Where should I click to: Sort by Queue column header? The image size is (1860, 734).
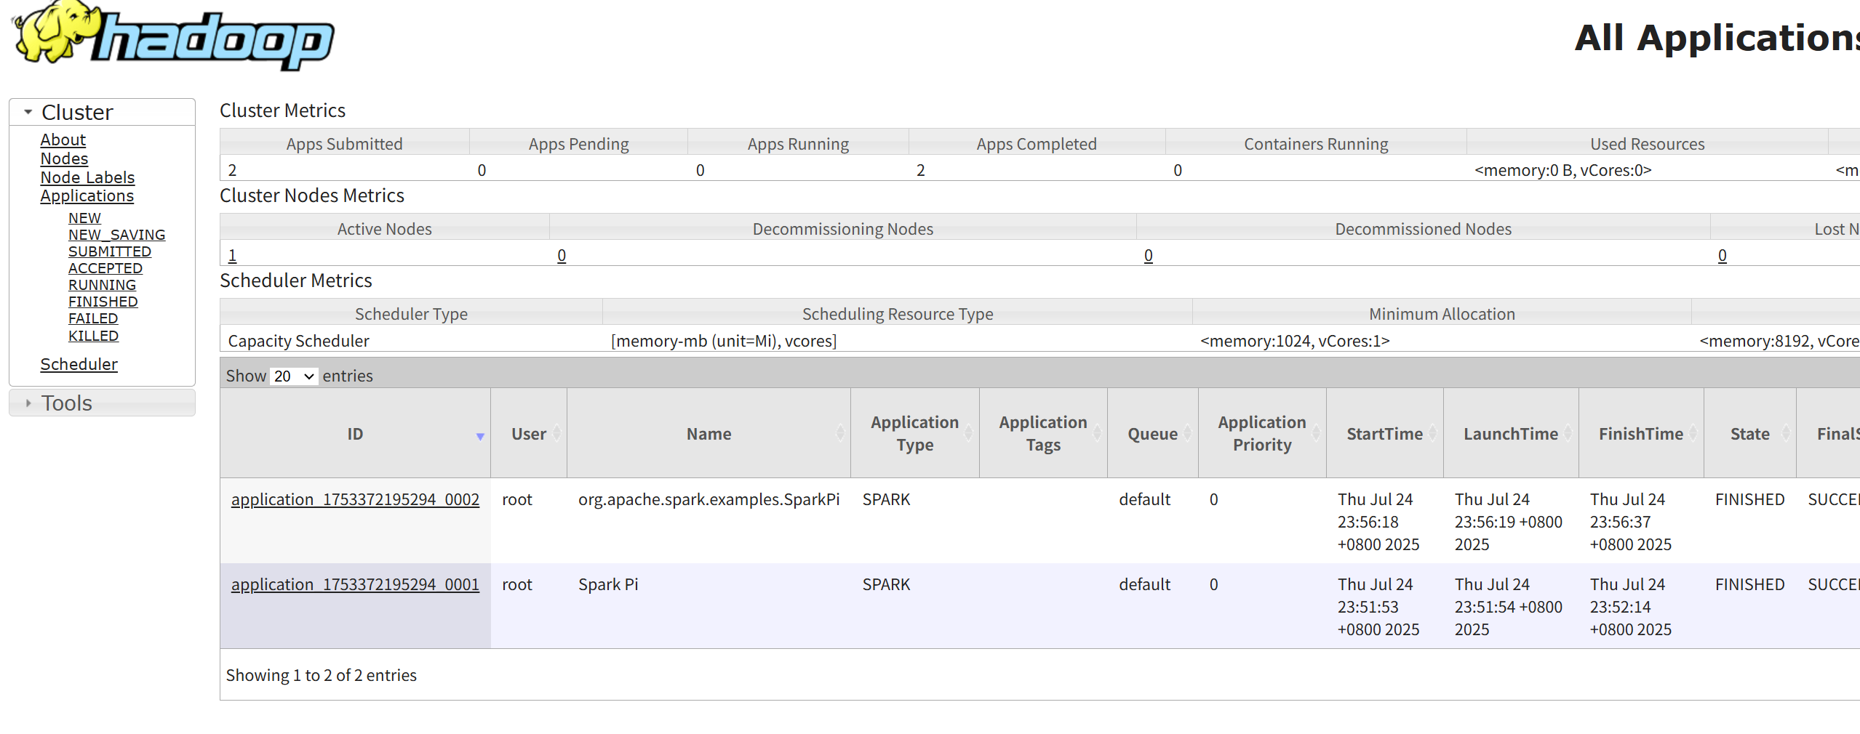[x=1152, y=434]
